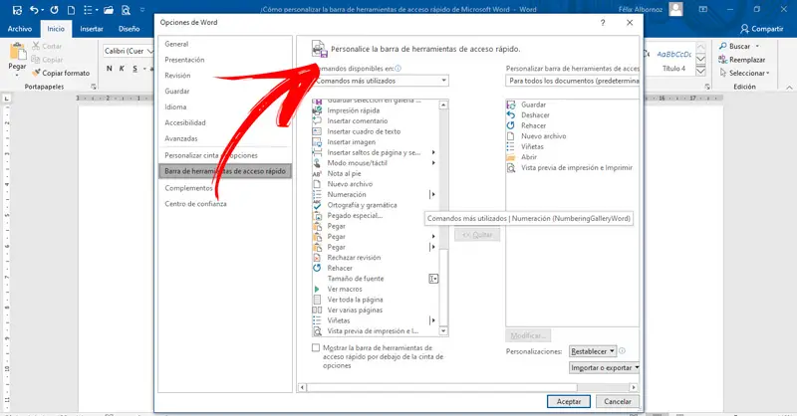Image resolution: width=797 pixels, height=416 pixels.
Task: Open the Restablecer dropdown button
Action: pos(593,351)
